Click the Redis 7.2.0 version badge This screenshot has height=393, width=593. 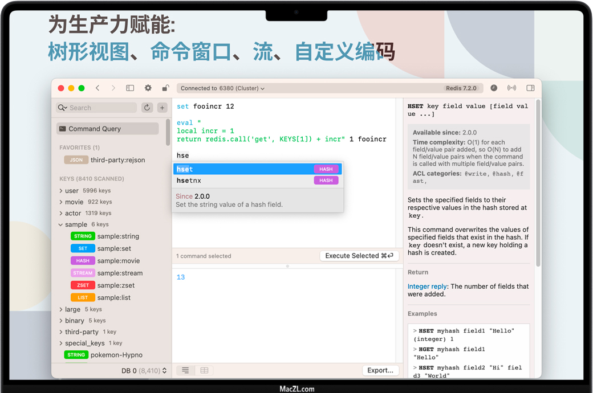pos(461,88)
